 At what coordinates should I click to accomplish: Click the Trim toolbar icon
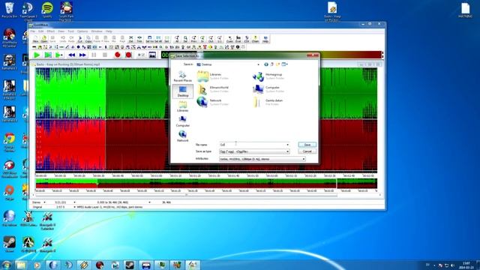point(139,39)
